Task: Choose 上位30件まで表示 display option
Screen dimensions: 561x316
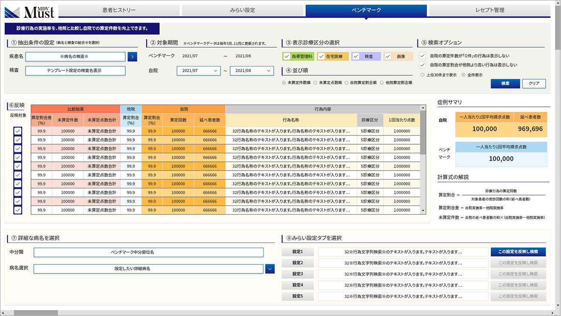Action: click(423, 75)
